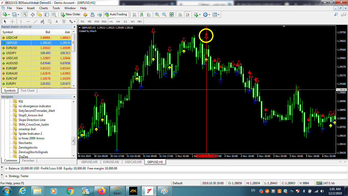The image size is (348, 196).
Task: Switch timeframe to MN
Action: point(140,21)
